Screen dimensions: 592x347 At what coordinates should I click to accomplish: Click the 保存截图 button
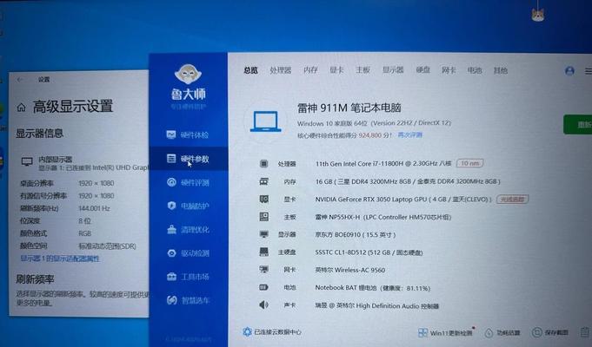tap(550, 332)
